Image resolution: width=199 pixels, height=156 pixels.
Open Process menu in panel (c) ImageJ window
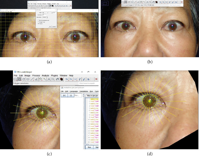(36, 76)
